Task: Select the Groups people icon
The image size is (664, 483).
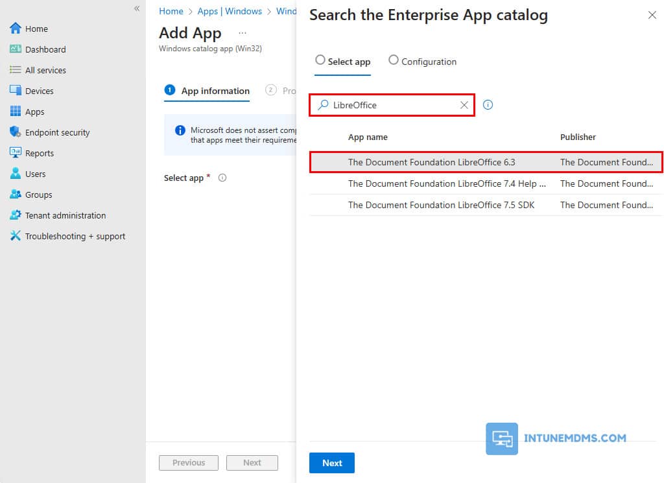Action: [16, 194]
